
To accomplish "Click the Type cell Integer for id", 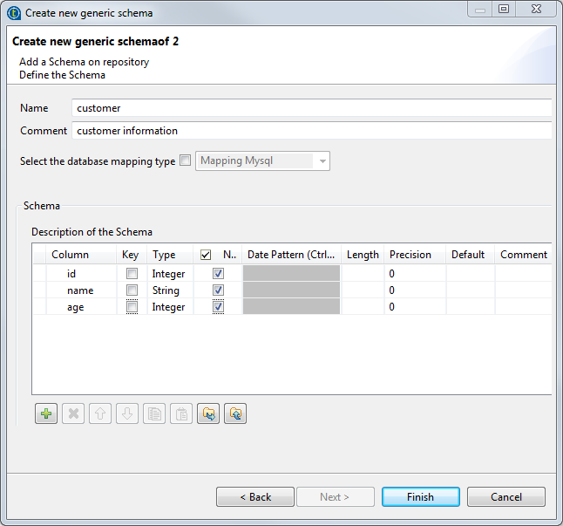I will (x=168, y=274).
